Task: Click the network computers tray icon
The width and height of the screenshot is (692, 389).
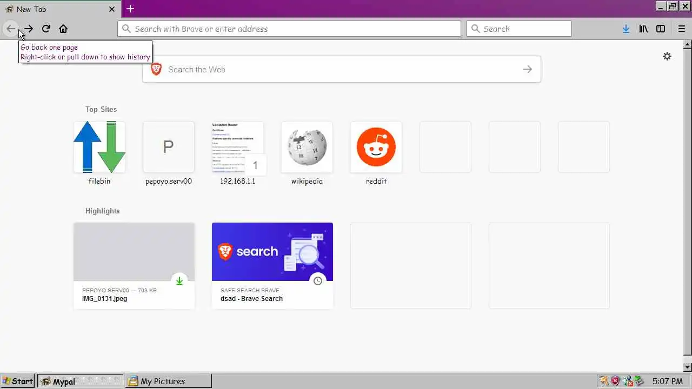Action: (627, 381)
